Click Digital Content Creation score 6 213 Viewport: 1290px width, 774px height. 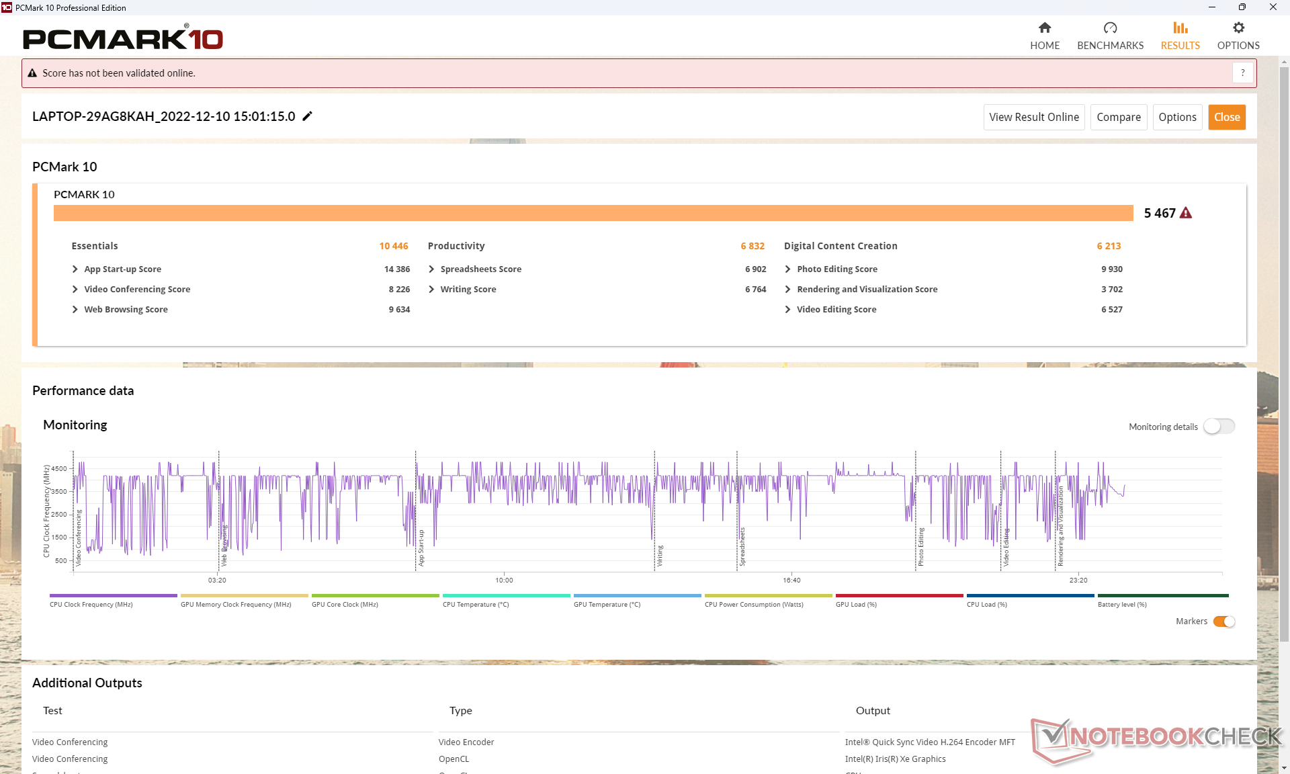(x=1109, y=246)
